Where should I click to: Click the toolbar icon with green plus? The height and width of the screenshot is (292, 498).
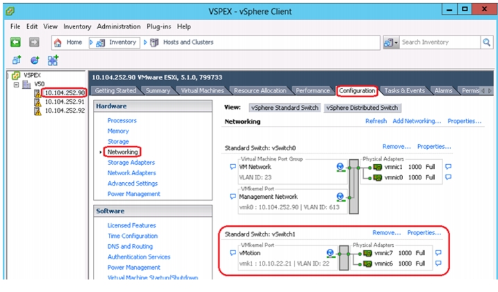(53, 60)
